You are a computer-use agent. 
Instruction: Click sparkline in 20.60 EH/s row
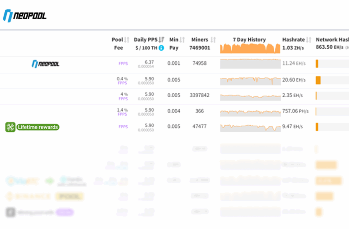pyautogui.click(x=250, y=80)
